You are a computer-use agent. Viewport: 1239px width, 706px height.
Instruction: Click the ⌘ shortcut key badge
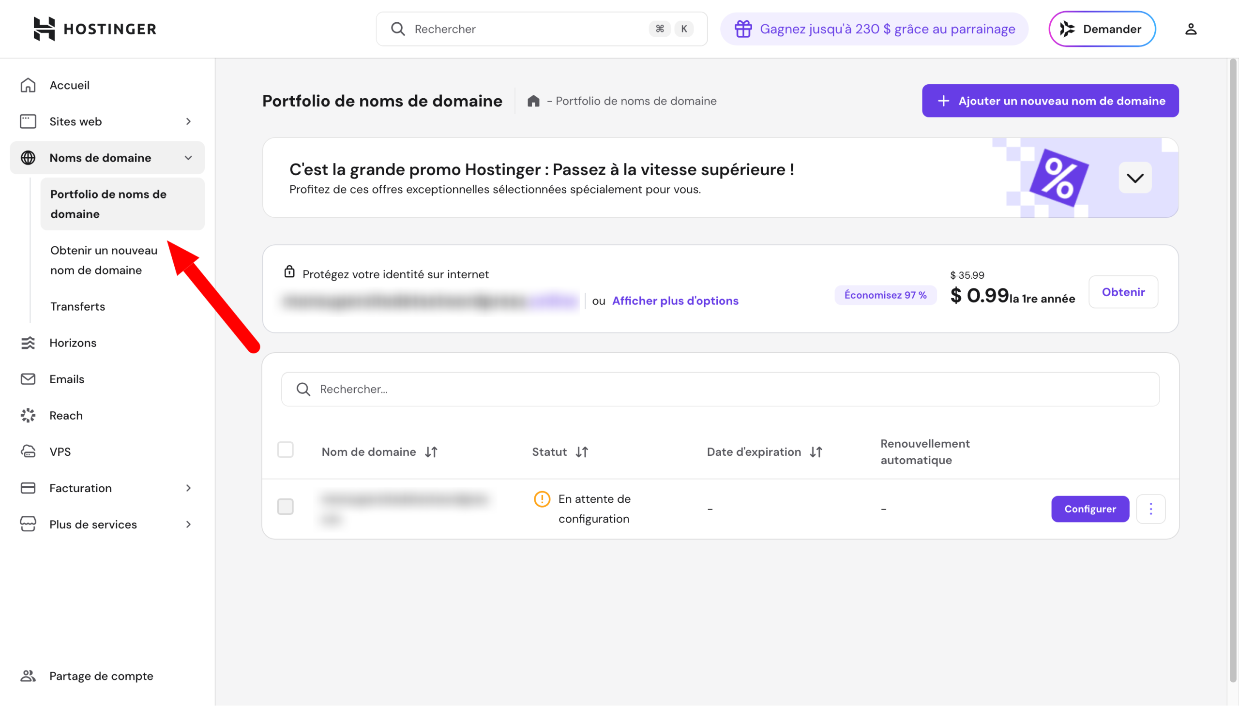(660, 29)
